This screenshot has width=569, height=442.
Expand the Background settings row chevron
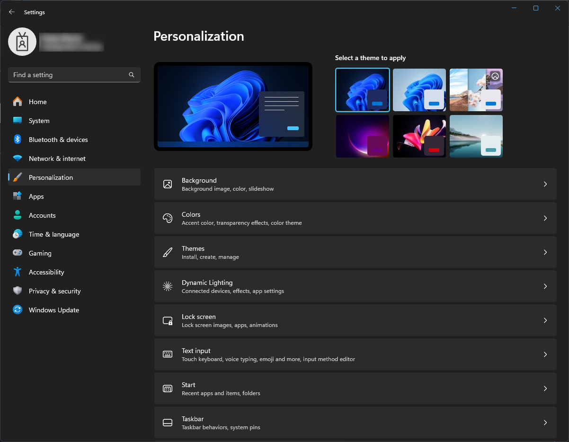pos(545,184)
